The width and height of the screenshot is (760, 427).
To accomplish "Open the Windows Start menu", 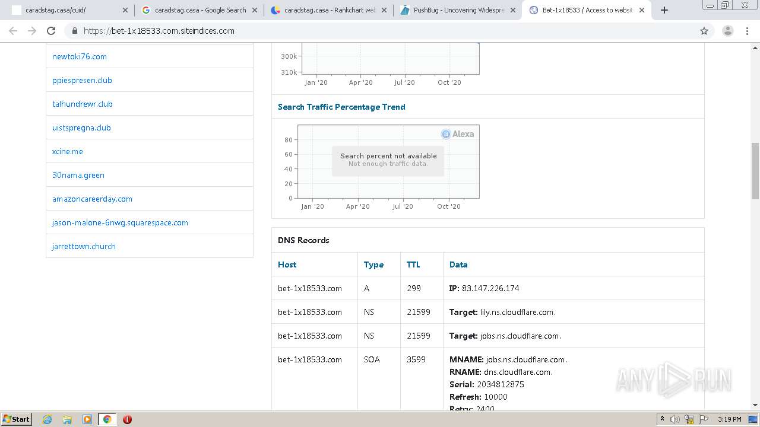I will (17, 419).
